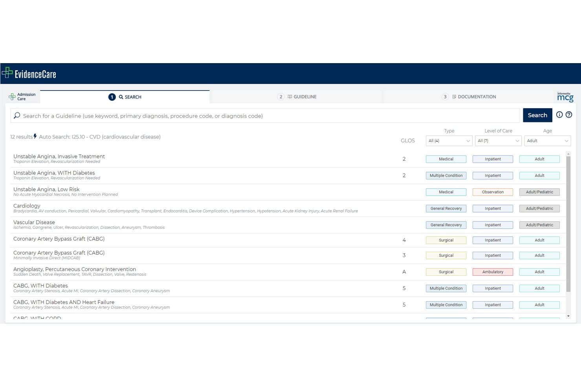Click Auto Search I25.10 CVD text
Viewport: 581px width, 387px height.
click(100, 137)
